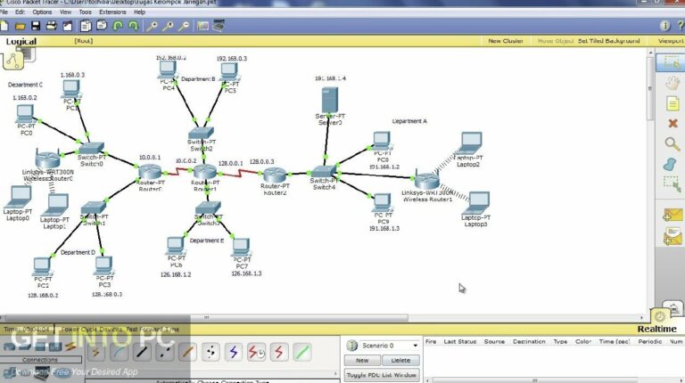Open the Extensions menu
The image size is (685, 383).
pos(112,12)
